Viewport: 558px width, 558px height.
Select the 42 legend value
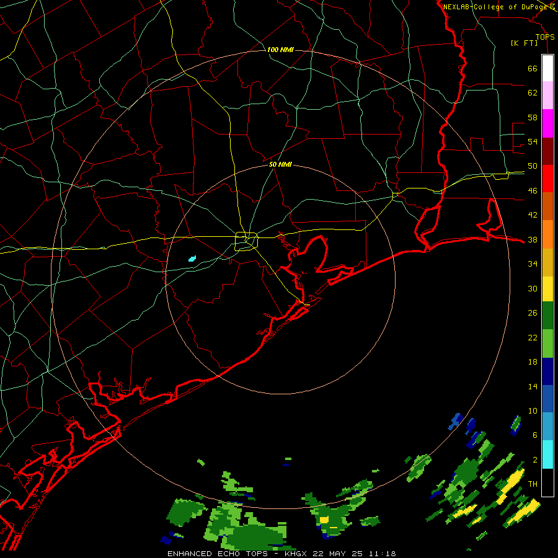pyautogui.click(x=533, y=215)
